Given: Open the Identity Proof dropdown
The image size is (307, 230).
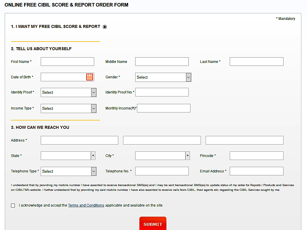Looking at the screenshot, I should point(69,93).
